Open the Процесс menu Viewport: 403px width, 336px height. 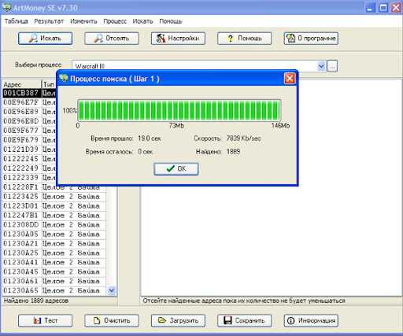click(x=115, y=21)
